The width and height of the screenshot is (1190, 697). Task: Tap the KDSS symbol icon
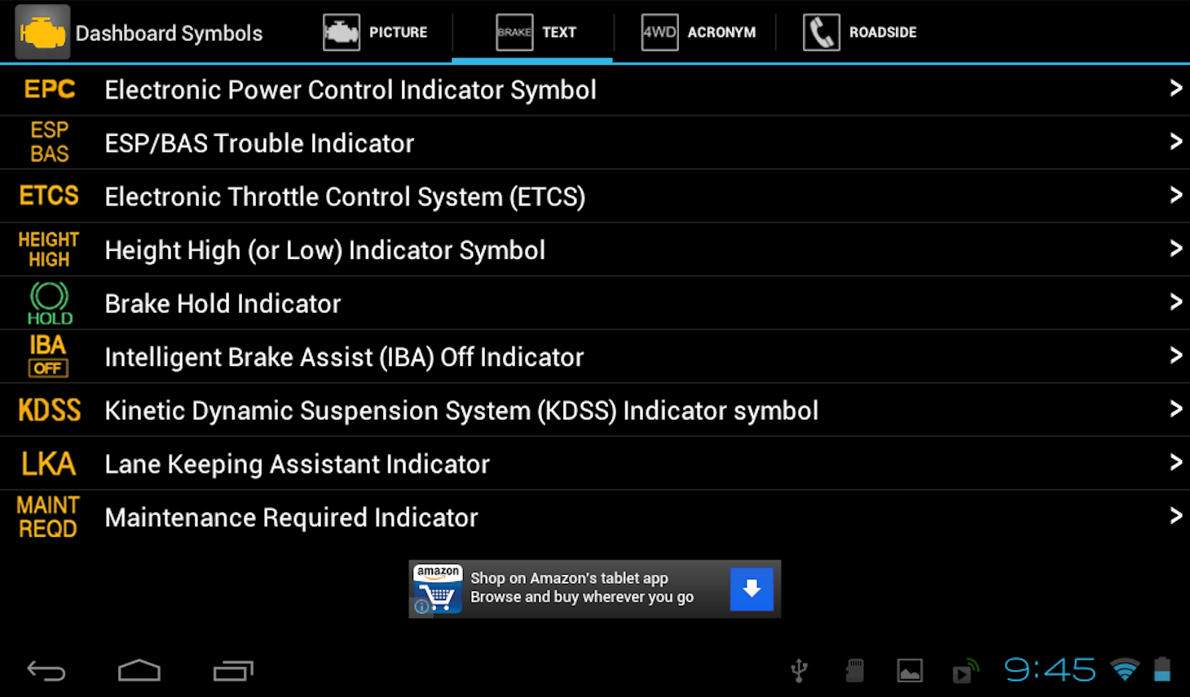coord(50,410)
